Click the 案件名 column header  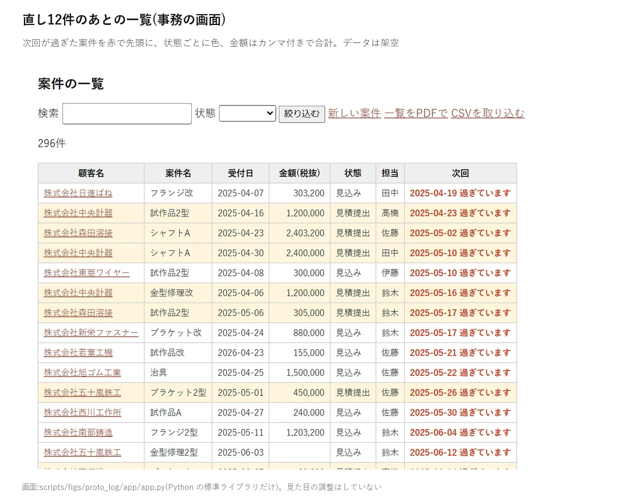coord(178,173)
